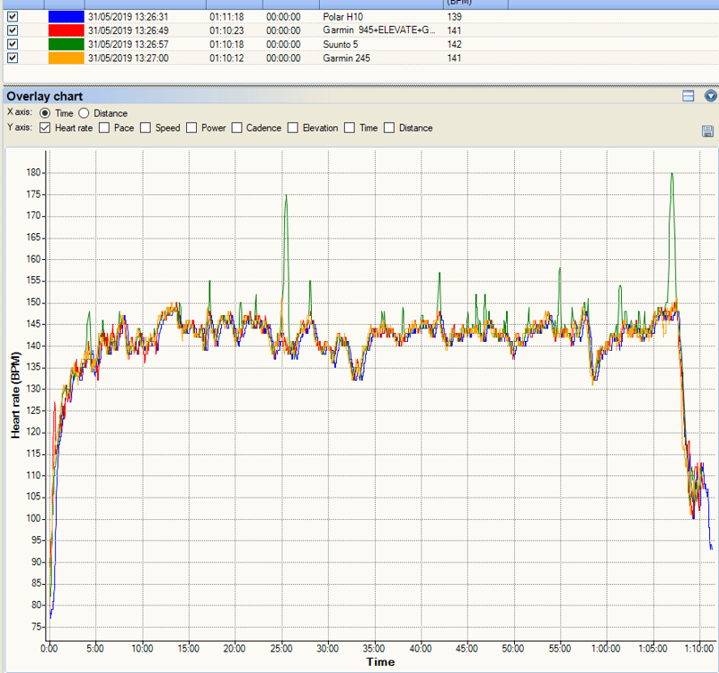Image resolution: width=719 pixels, height=673 pixels.
Task: Enable the Time Y axis checkbox
Action: (x=350, y=128)
